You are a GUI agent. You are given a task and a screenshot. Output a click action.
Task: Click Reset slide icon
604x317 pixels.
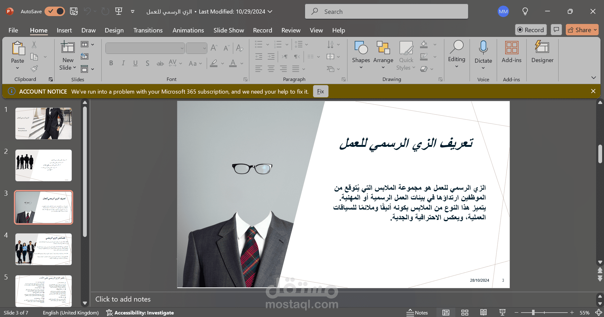[85, 56]
